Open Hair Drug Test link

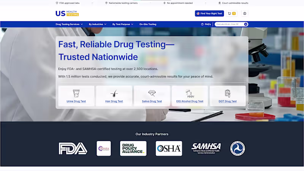click(114, 101)
